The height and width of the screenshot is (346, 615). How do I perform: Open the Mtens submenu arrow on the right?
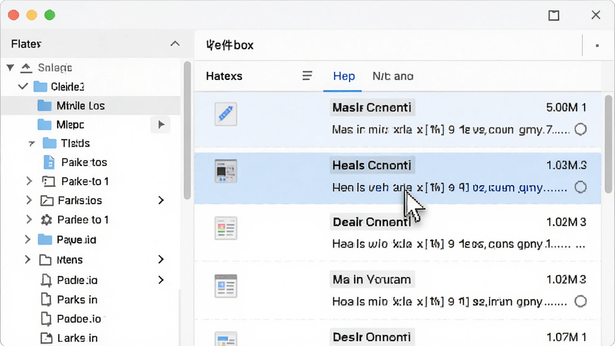161,259
